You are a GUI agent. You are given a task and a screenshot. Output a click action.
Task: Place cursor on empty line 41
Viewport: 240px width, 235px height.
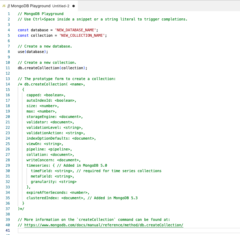(x=90, y=230)
